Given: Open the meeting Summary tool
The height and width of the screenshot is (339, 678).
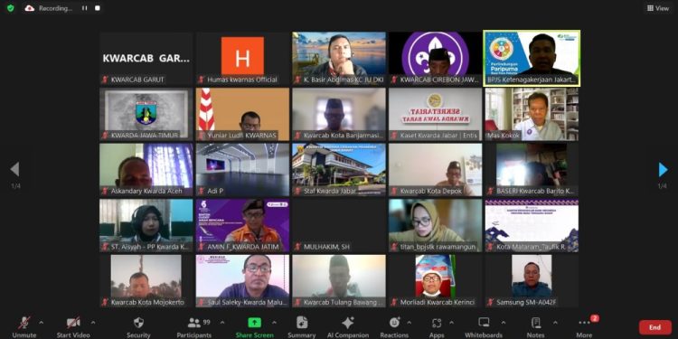Looking at the screenshot, I should coord(302,323).
